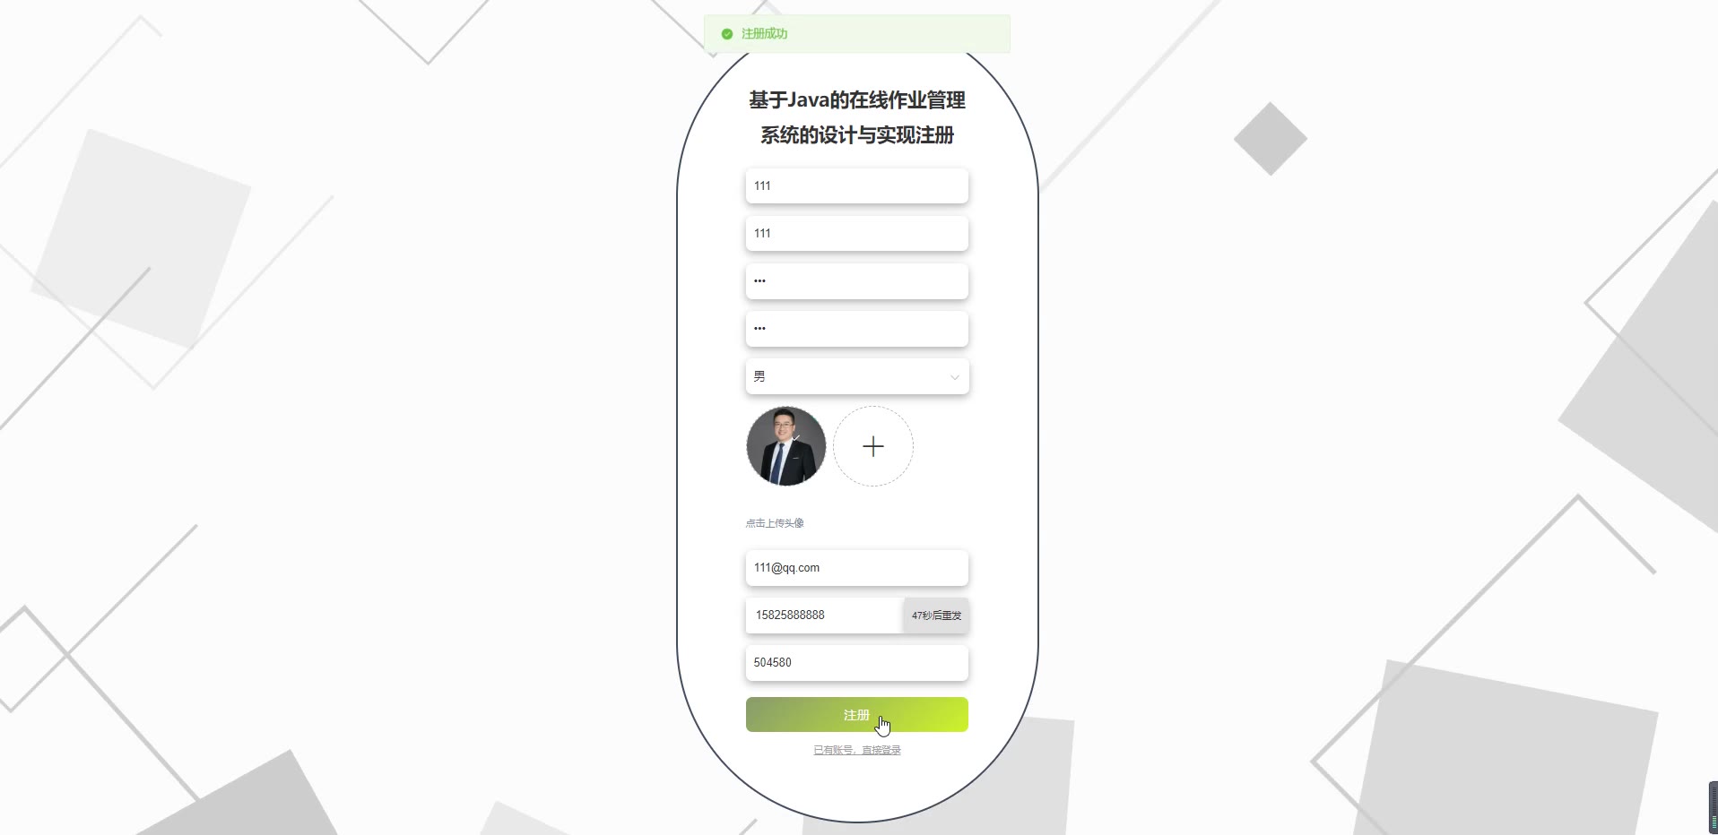
Task: Click the confirm password field above gender
Action: tap(857, 329)
